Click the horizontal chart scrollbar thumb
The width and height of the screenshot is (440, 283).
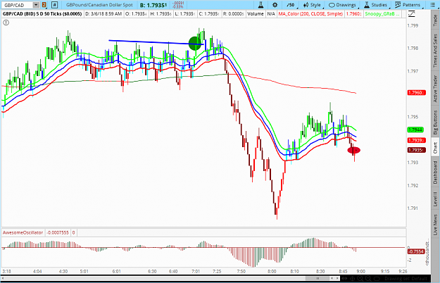[x=318, y=279]
